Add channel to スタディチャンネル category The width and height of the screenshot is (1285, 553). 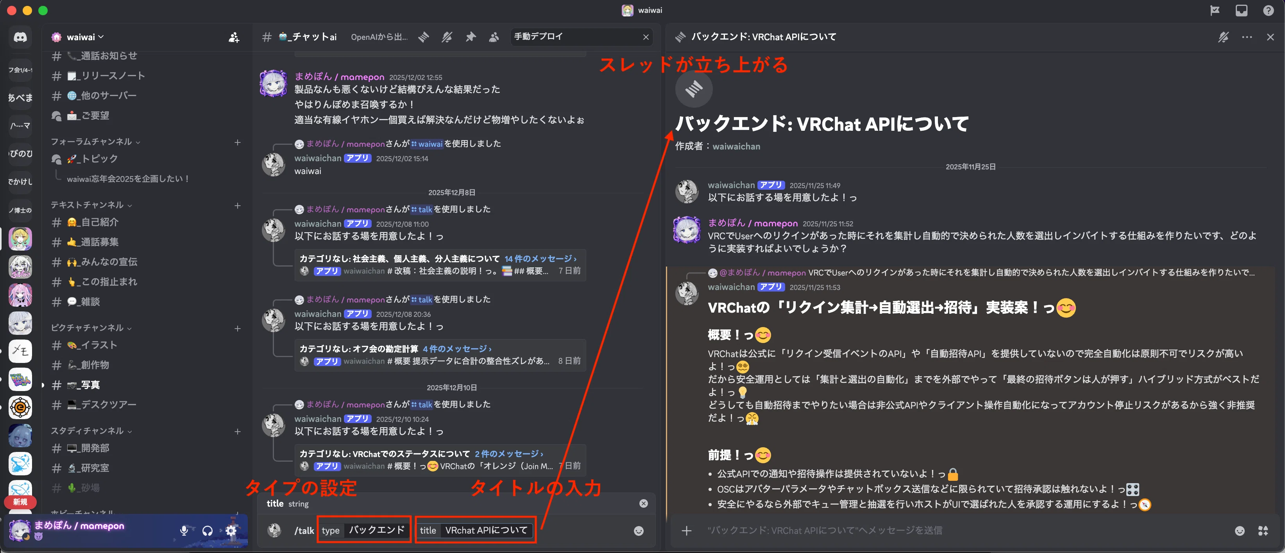[238, 432]
